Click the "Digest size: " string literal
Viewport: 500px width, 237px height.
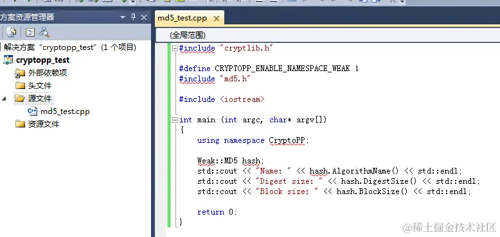point(289,181)
